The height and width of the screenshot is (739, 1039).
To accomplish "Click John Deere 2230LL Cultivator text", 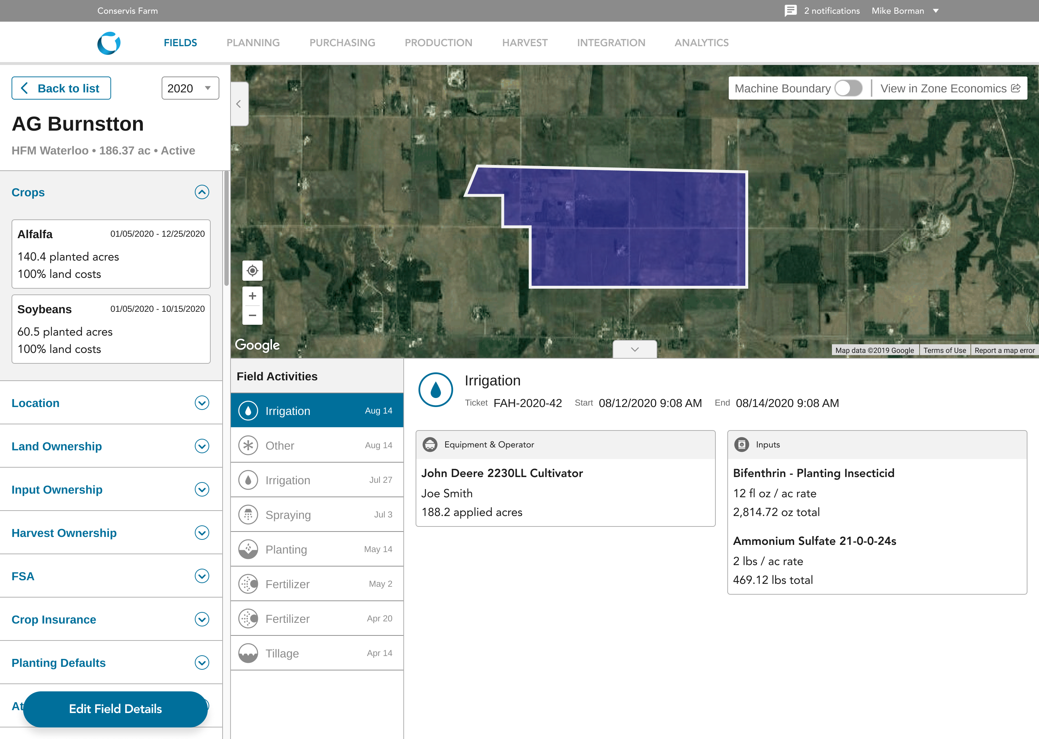I will (x=502, y=473).
